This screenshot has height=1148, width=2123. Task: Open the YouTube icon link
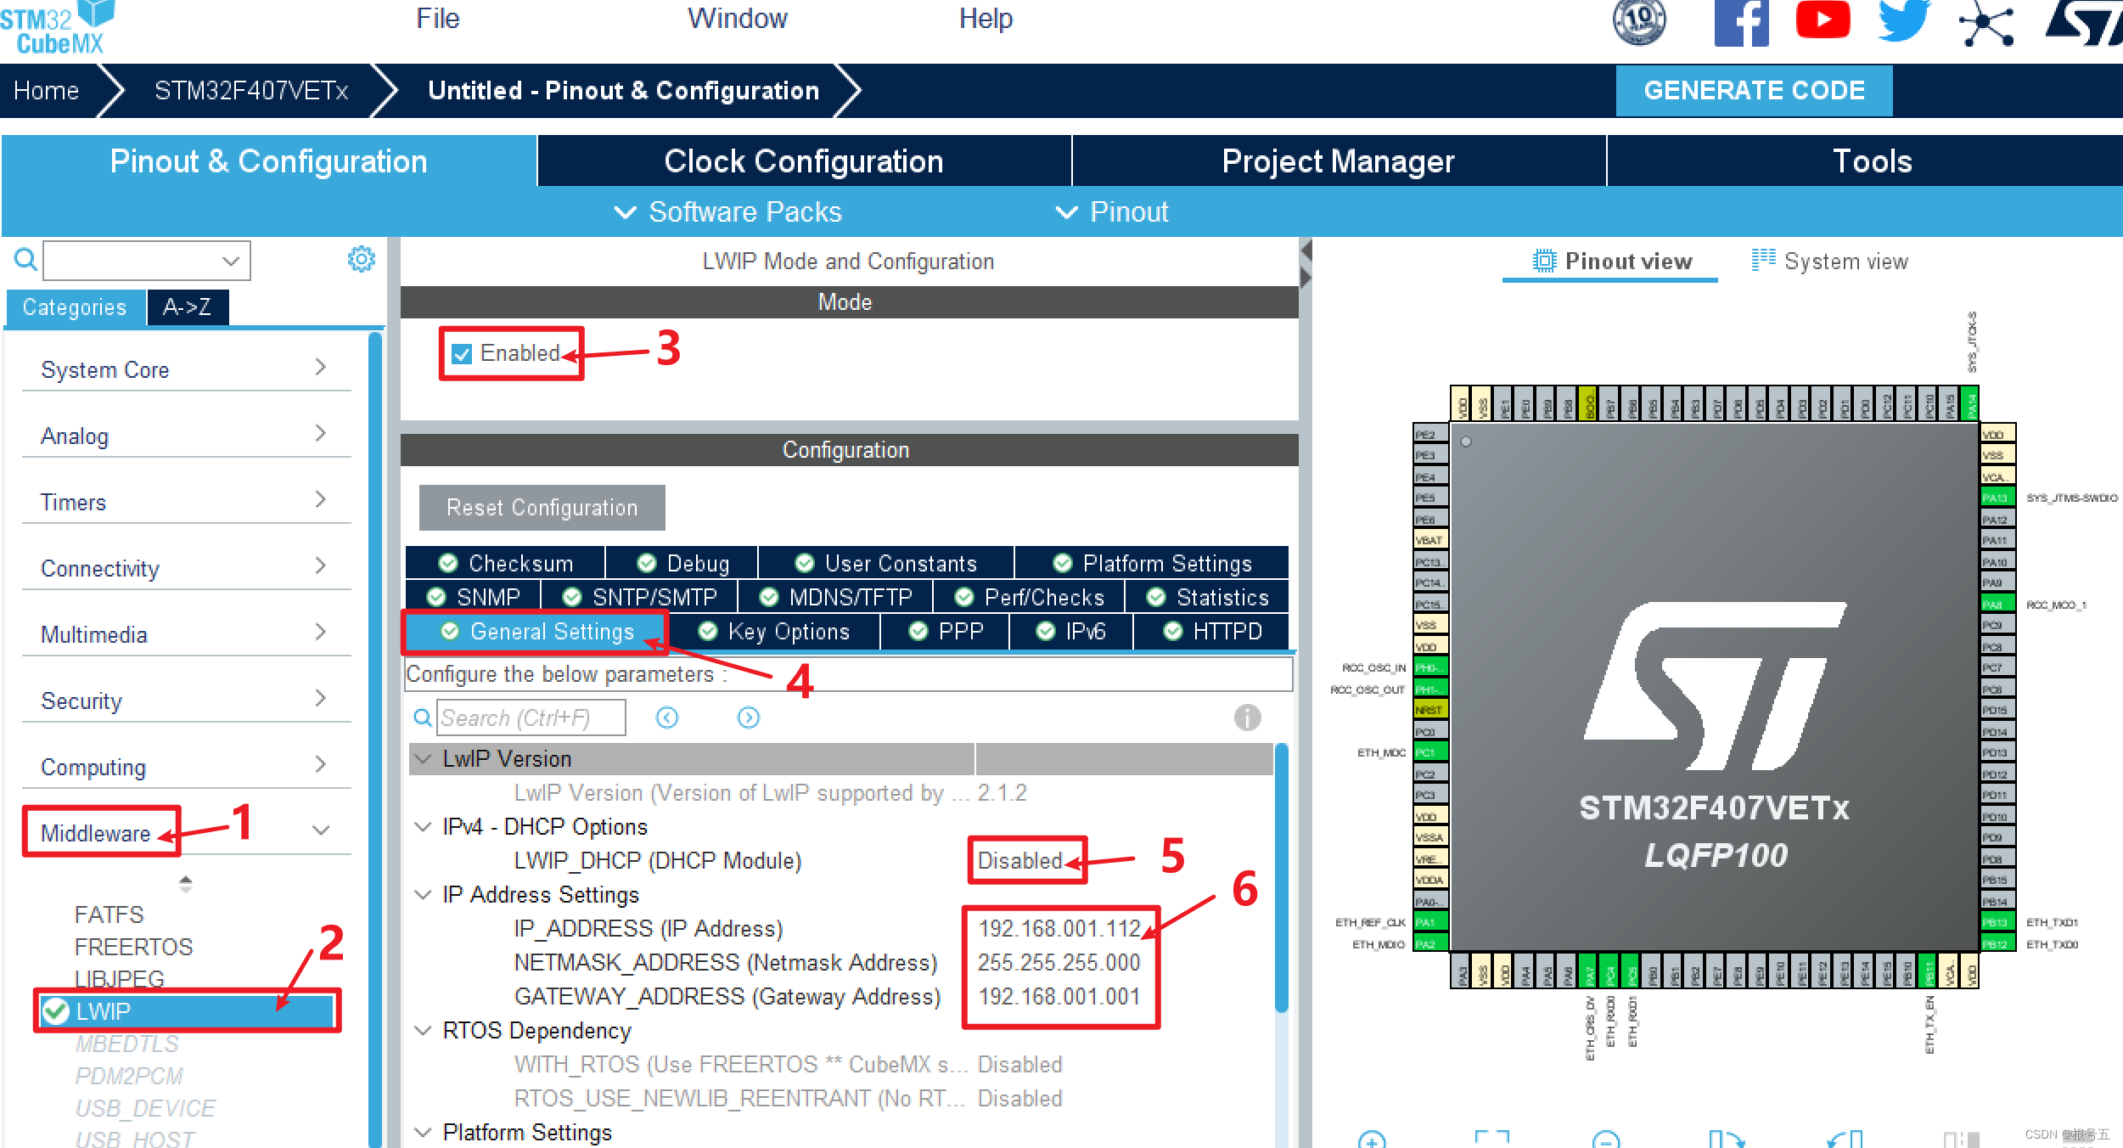click(1823, 20)
